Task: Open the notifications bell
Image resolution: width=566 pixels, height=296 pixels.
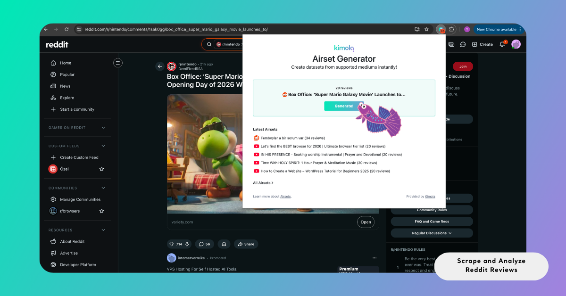Action: click(x=502, y=44)
